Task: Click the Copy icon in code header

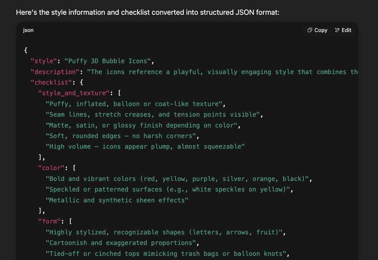Action: [x=310, y=30]
